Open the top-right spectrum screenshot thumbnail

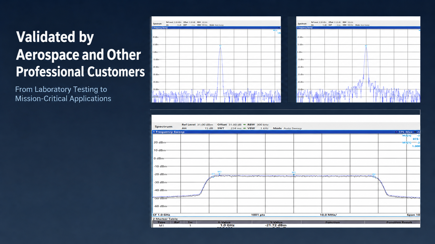(x=358, y=59)
